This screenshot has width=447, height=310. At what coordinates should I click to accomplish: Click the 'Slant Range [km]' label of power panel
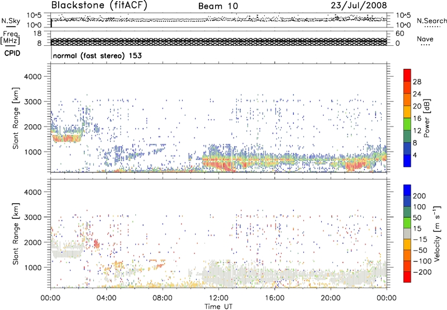coord(16,118)
